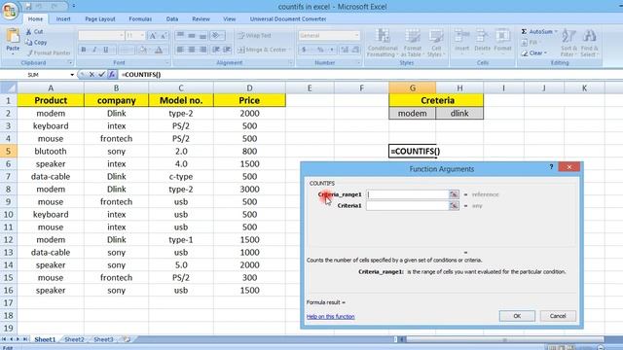Click the Wrap Text button
This screenshot has height=350, width=623.
tap(254, 35)
